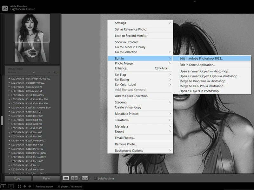Open the Transform submenu

coord(140,120)
